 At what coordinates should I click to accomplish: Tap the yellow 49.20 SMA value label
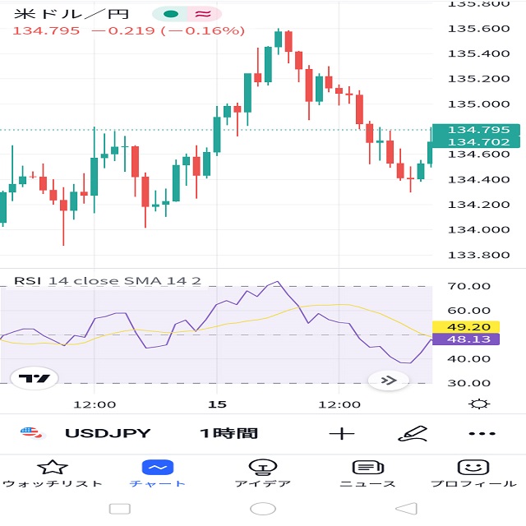[x=466, y=327]
